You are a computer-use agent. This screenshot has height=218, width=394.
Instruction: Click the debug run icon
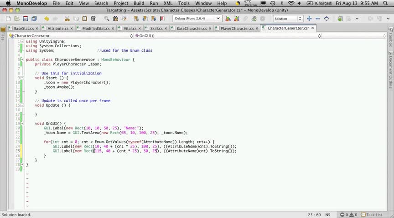click(x=254, y=19)
